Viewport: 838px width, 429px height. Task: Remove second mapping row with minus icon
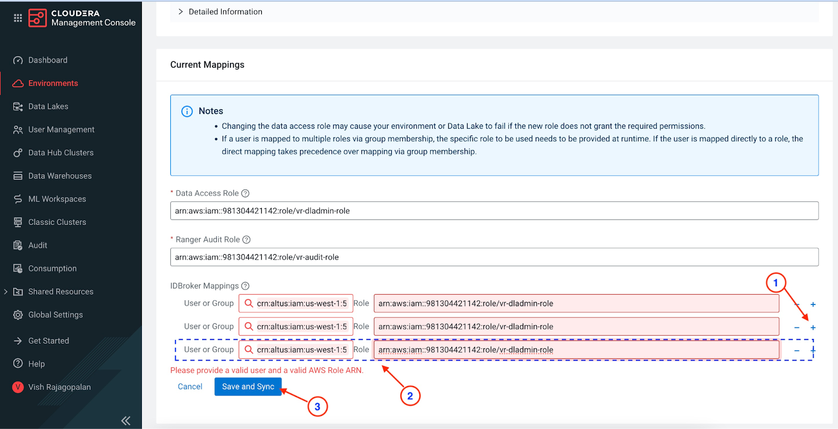[x=797, y=328]
